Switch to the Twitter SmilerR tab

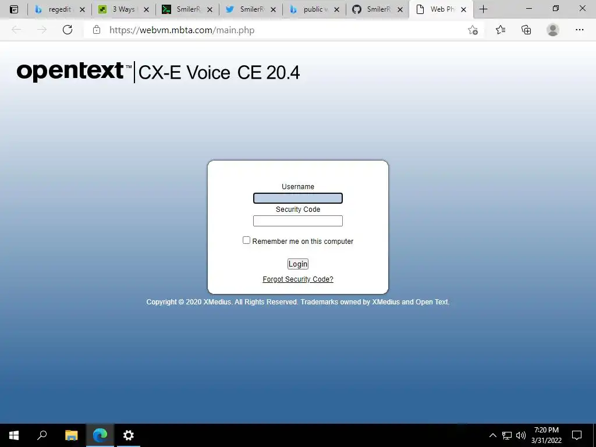[x=251, y=9]
